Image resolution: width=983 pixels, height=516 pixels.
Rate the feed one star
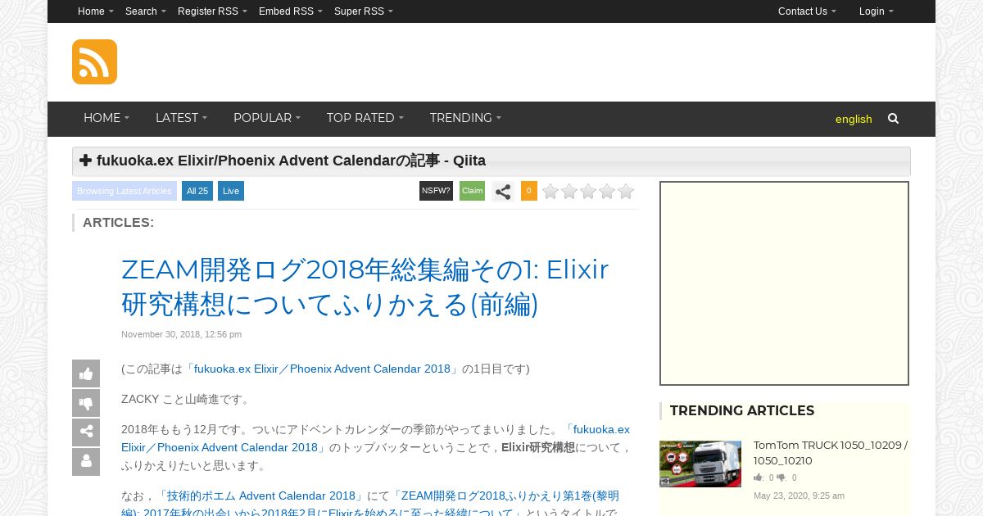click(550, 192)
